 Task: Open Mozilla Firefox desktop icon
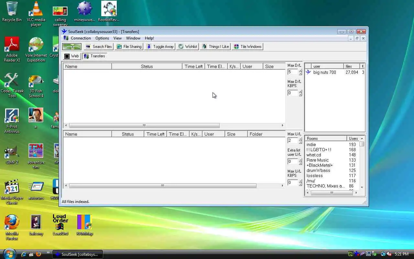pyautogui.click(x=12, y=227)
